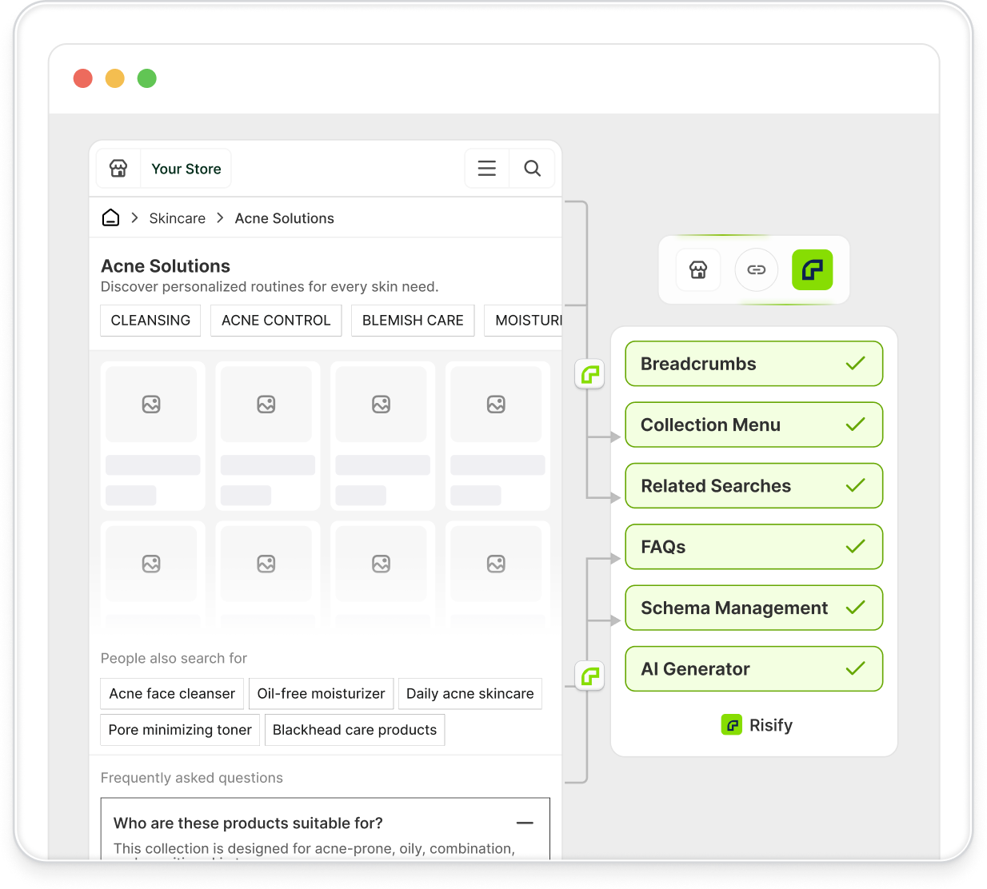Click the store icon beside Your Store
987x889 pixels.
coord(118,169)
